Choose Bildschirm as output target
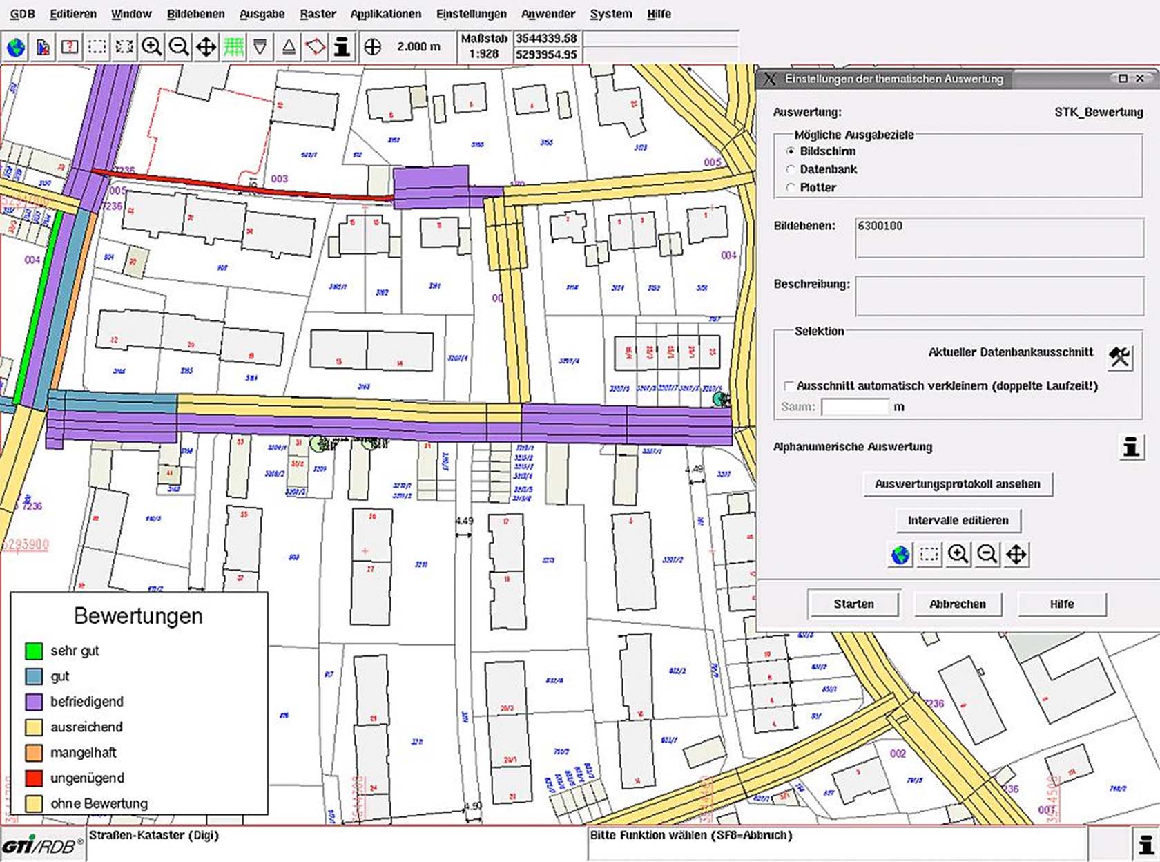1160x862 pixels. 789,151
